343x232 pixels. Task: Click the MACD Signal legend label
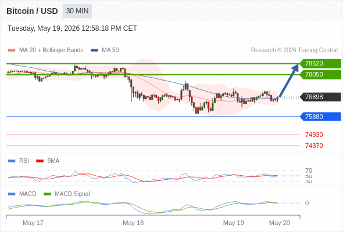pos(72,194)
